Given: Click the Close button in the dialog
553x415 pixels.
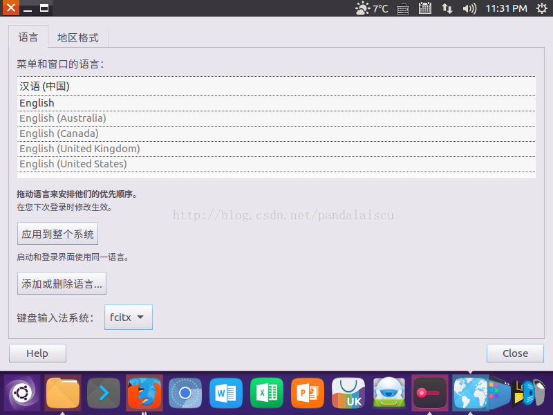Looking at the screenshot, I should coord(515,353).
